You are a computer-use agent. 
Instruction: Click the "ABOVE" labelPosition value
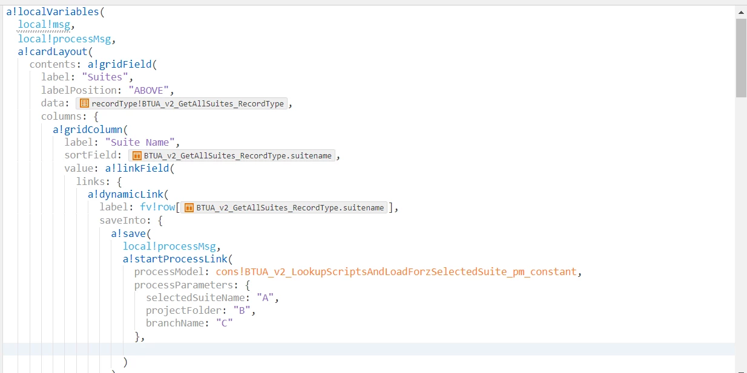pyautogui.click(x=149, y=91)
